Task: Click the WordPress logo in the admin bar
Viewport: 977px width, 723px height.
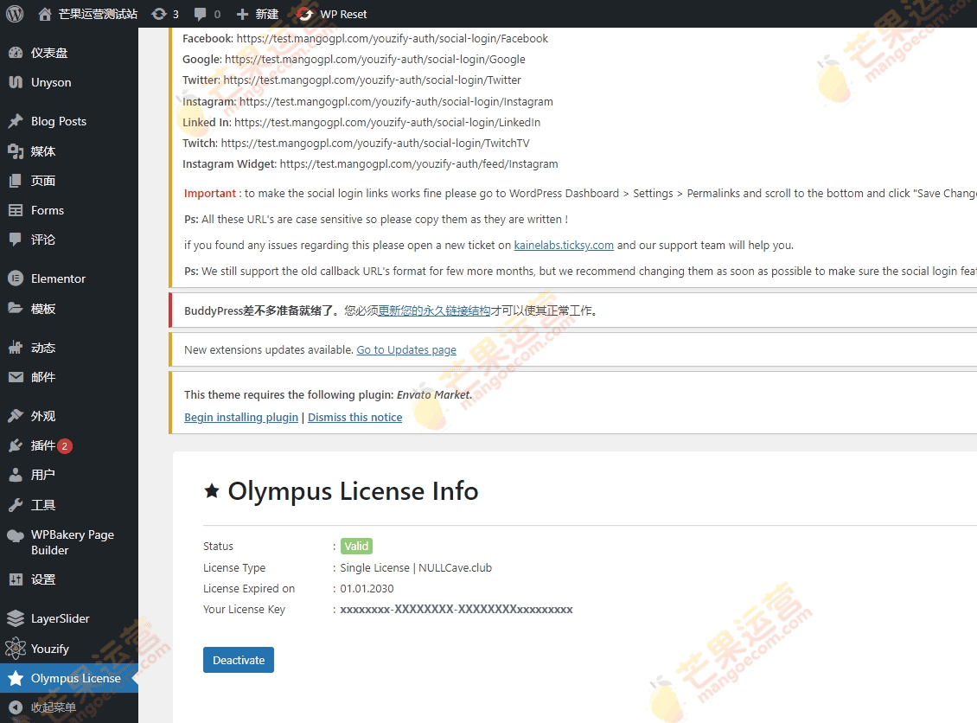Action: 14,14
